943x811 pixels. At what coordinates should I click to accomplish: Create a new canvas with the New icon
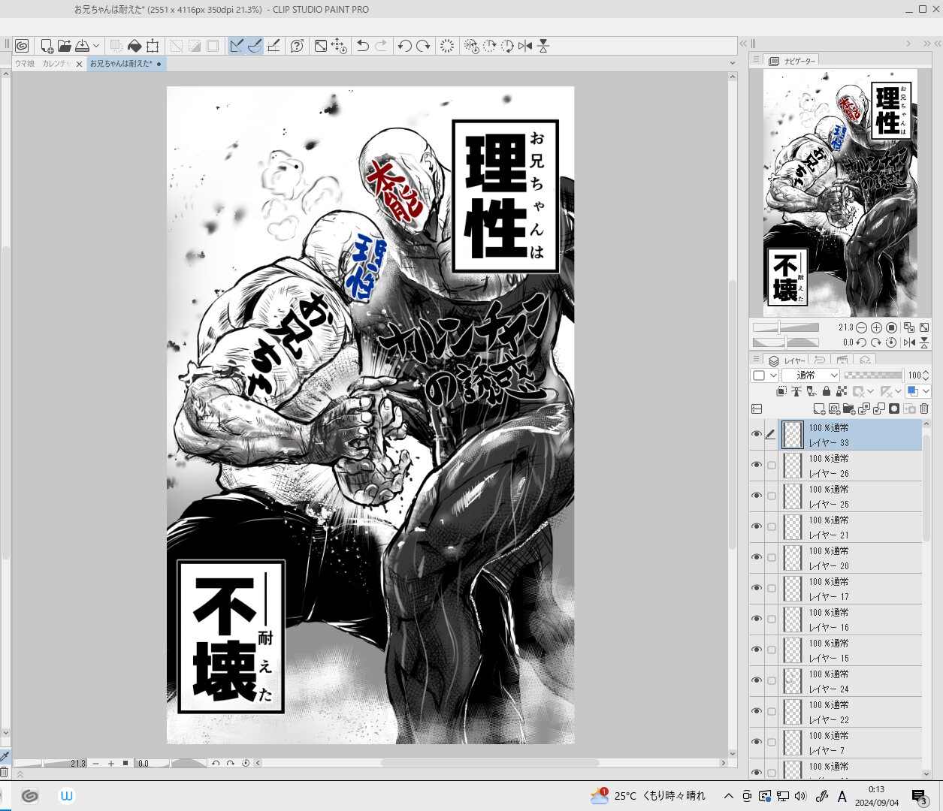(x=47, y=46)
